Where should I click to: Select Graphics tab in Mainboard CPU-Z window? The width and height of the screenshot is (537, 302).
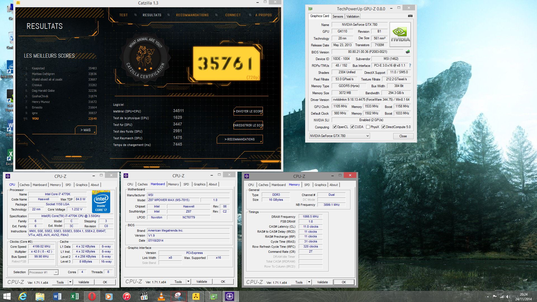pos(200,184)
